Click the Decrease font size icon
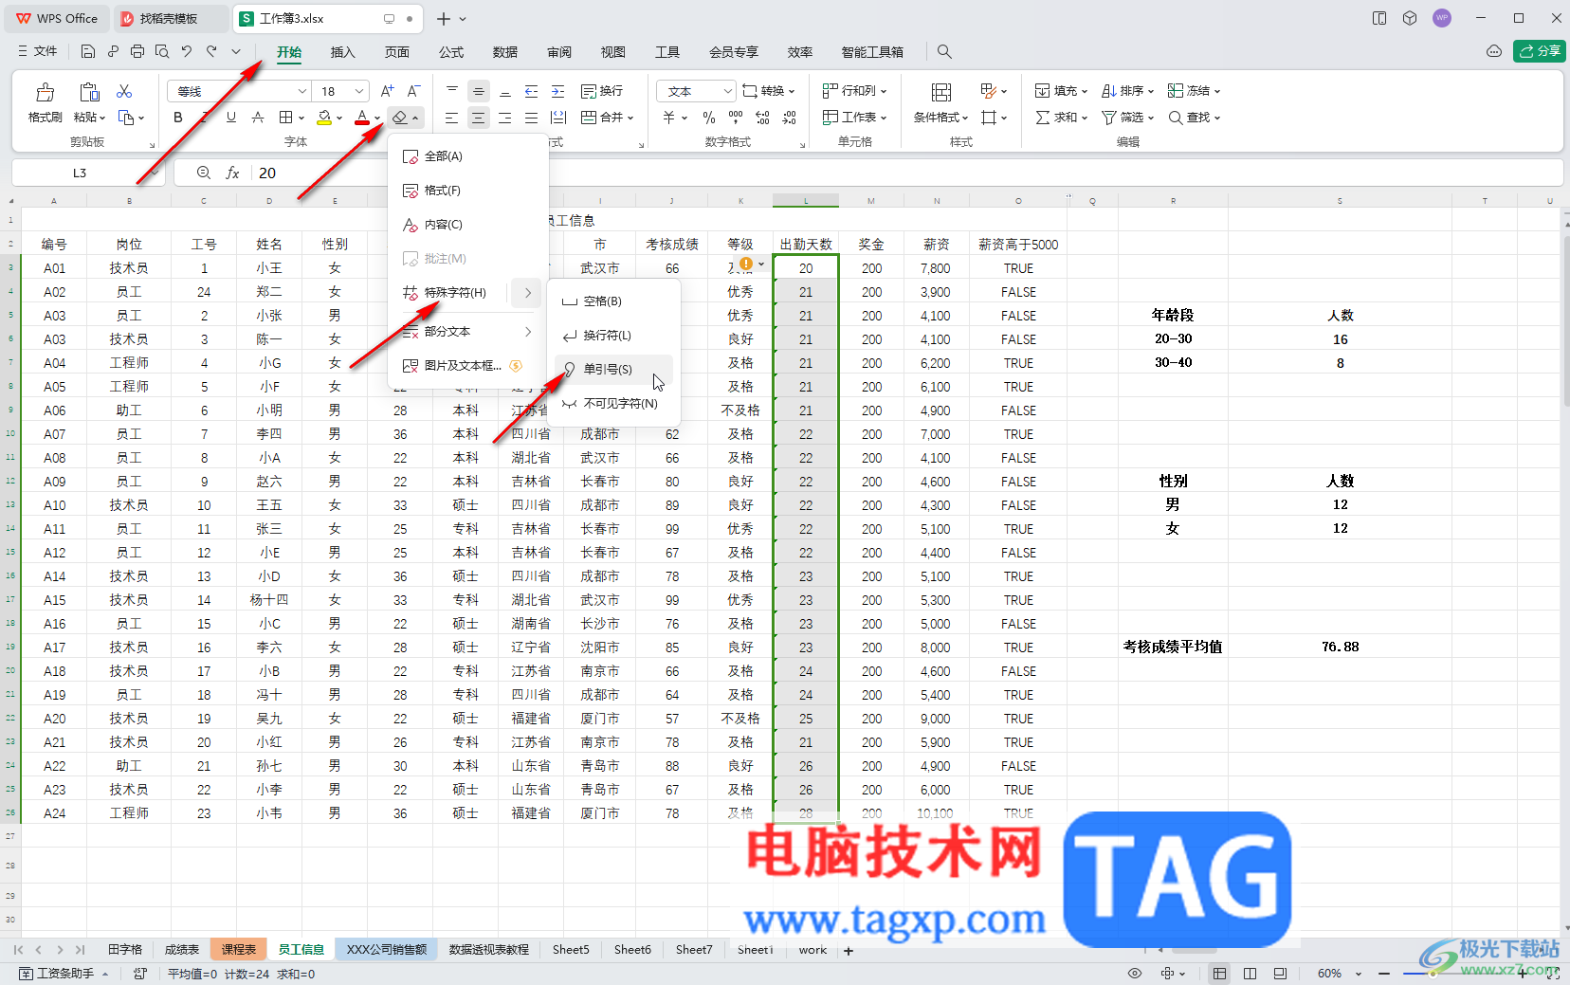 tap(413, 91)
